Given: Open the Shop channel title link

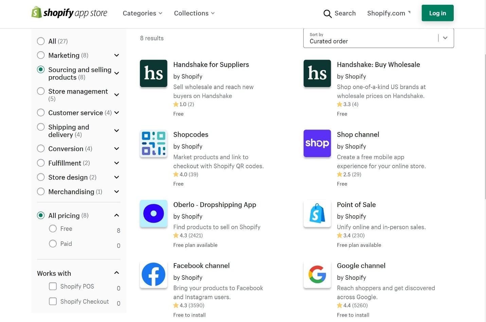Looking at the screenshot, I should pyautogui.click(x=358, y=135).
